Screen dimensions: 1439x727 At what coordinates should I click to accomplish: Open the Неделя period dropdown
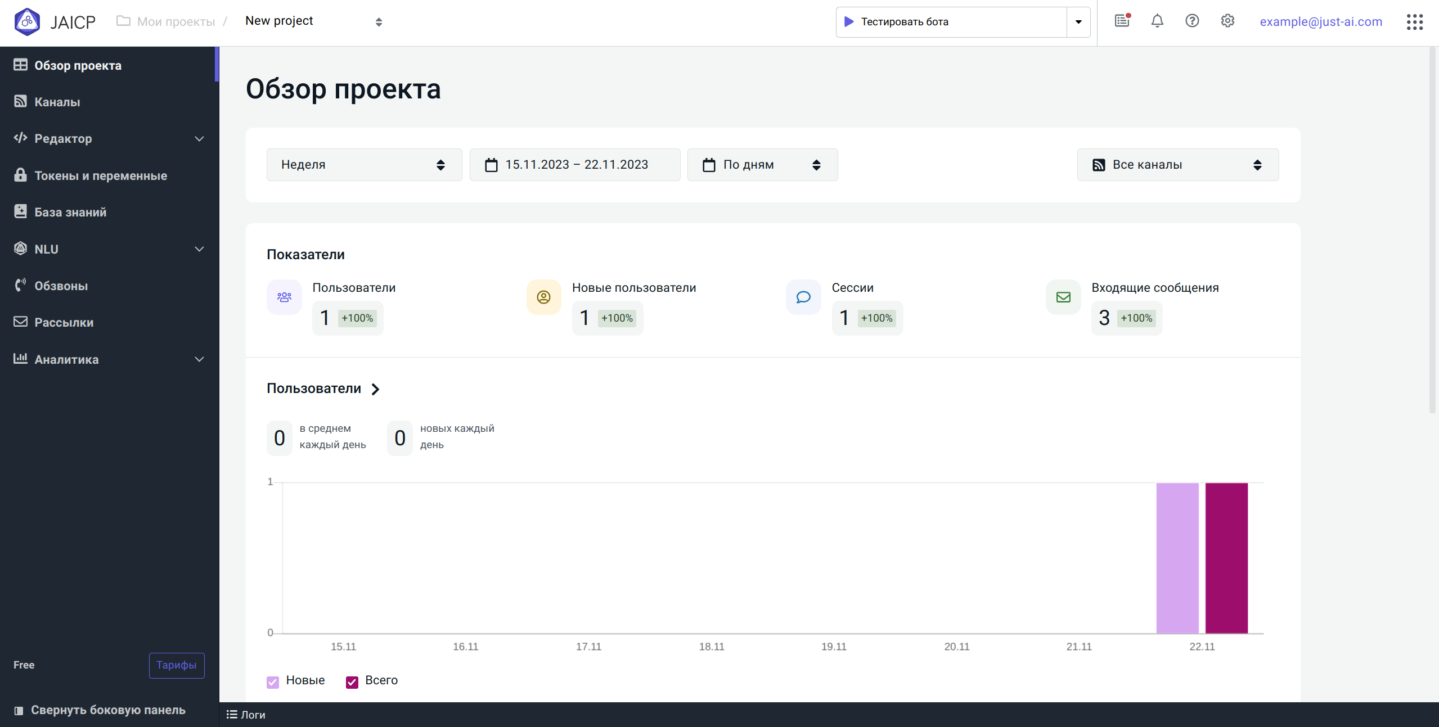click(x=363, y=164)
